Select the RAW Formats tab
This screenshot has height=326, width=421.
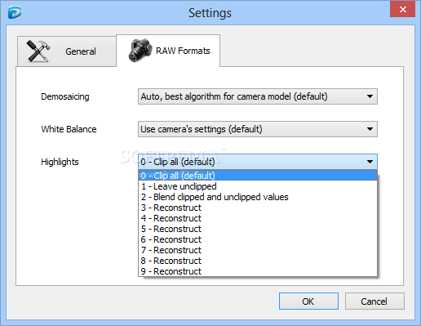coord(168,51)
